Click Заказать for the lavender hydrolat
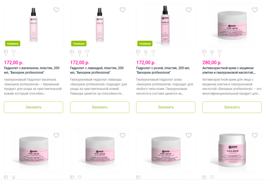269x180 pixels. point(100,107)
